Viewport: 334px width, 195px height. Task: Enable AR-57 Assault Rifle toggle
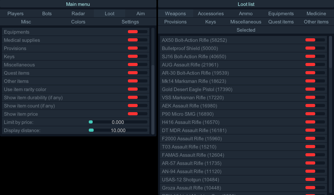click(x=315, y=163)
